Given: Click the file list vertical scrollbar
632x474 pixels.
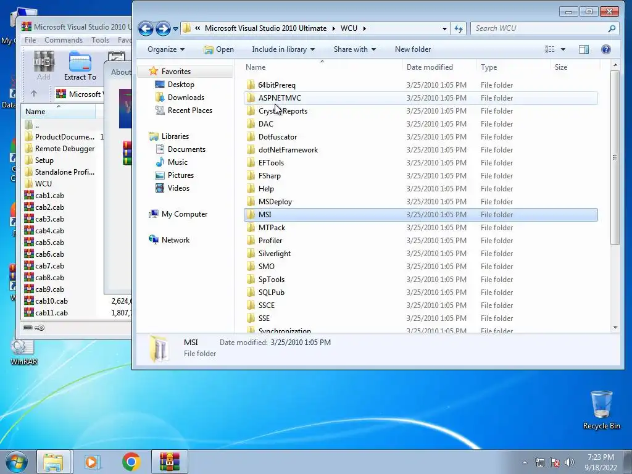Looking at the screenshot, I should pyautogui.click(x=615, y=157).
